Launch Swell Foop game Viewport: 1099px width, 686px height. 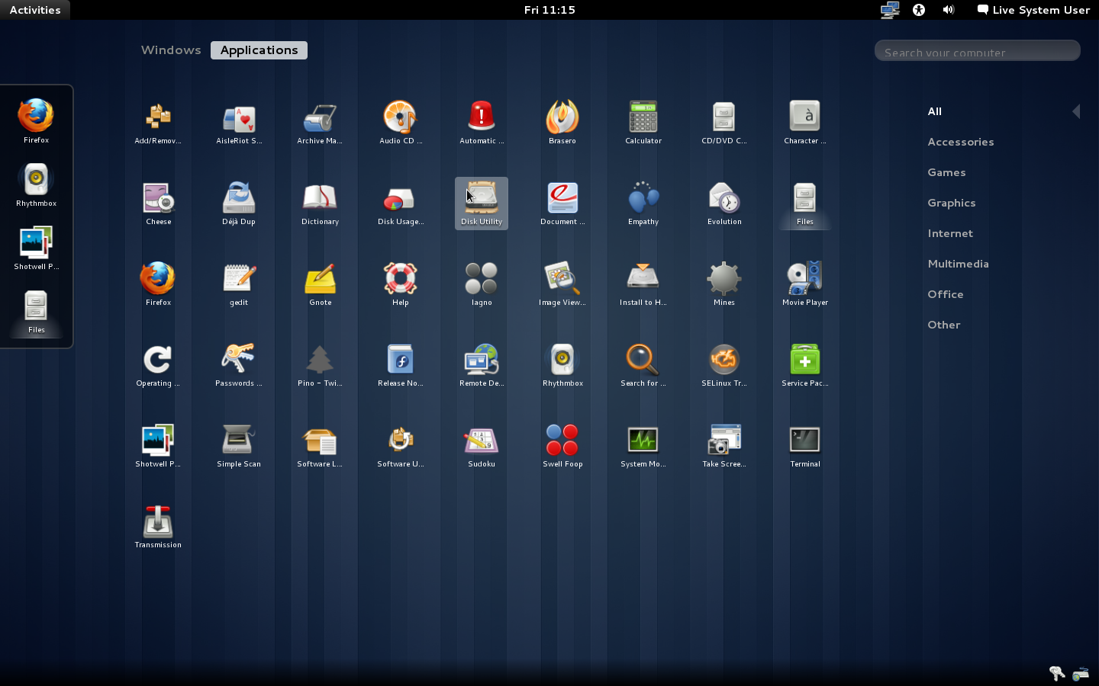point(562,447)
